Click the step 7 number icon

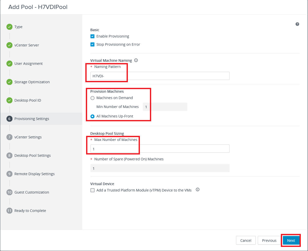coord(9,137)
